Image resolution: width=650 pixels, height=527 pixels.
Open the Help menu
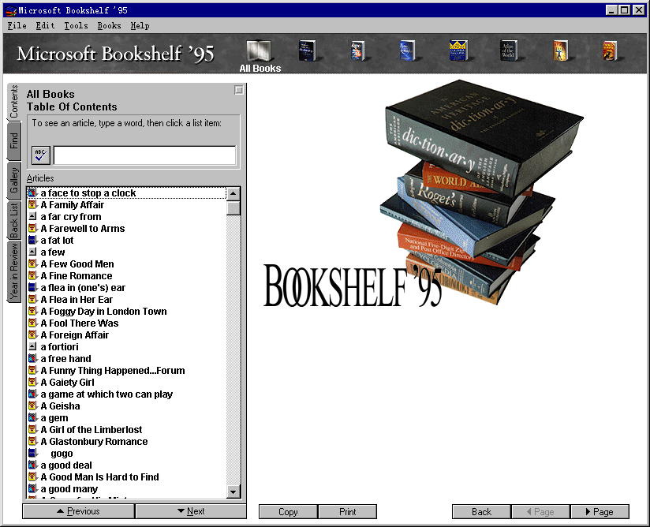click(140, 26)
